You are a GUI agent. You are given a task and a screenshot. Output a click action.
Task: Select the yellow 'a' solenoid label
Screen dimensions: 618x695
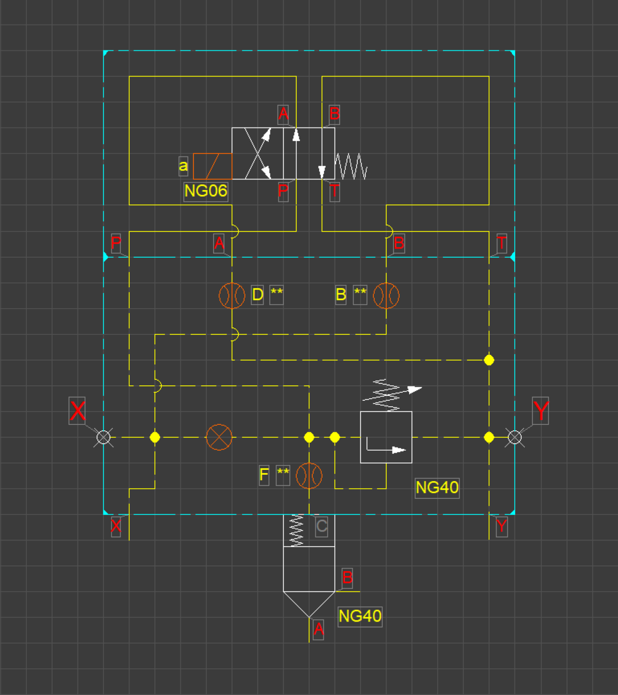(183, 166)
